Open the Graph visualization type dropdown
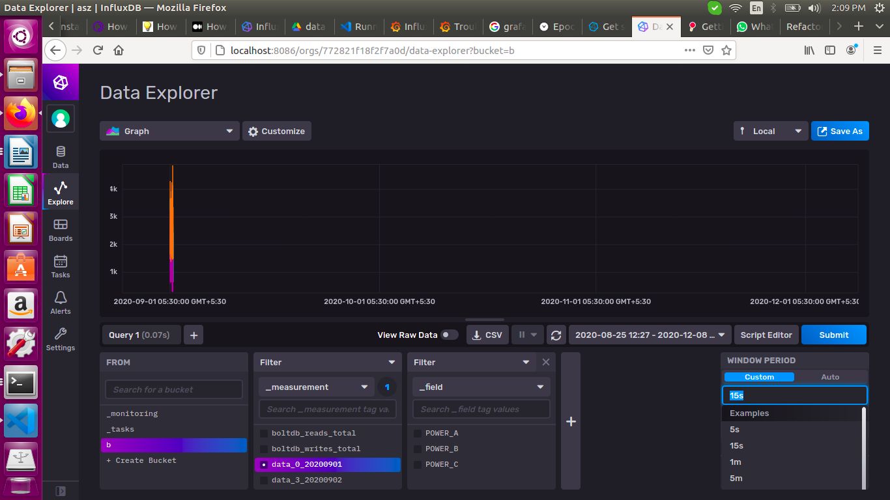The width and height of the screenshot is (890, 500). [169, 131]
